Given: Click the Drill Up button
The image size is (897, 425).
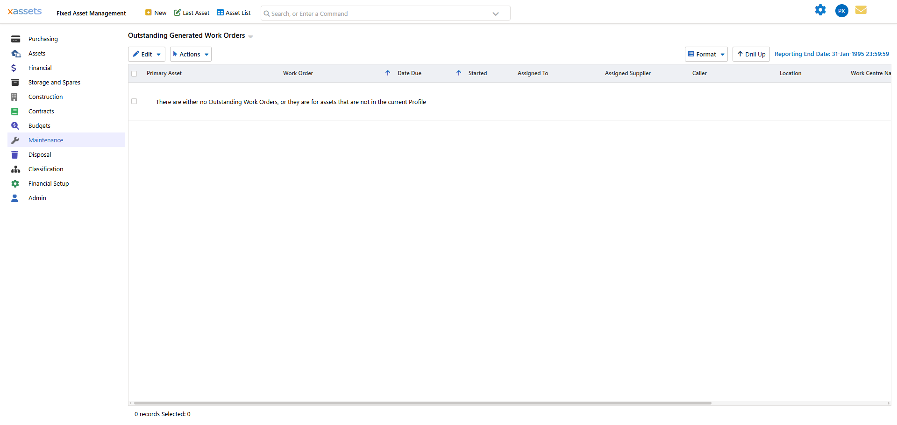Looking at the screenshot, I should [751, 54].
